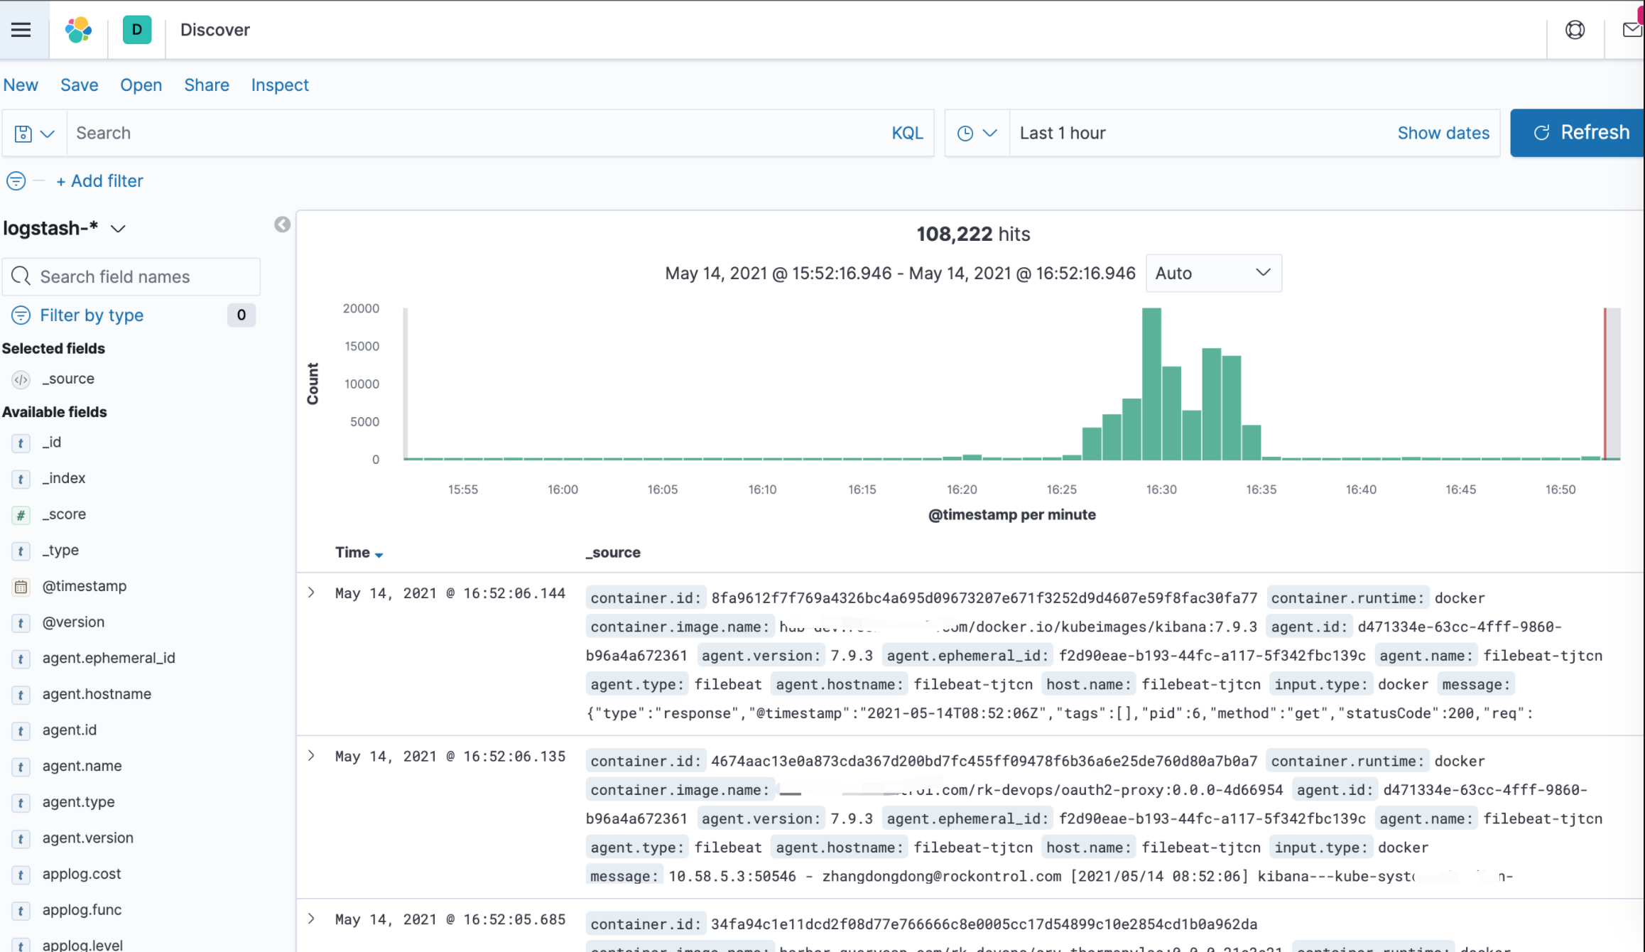Screen dimensions: 1645x952
Task: Toggle KQL query language switch
Action: [x=907, y=134]
